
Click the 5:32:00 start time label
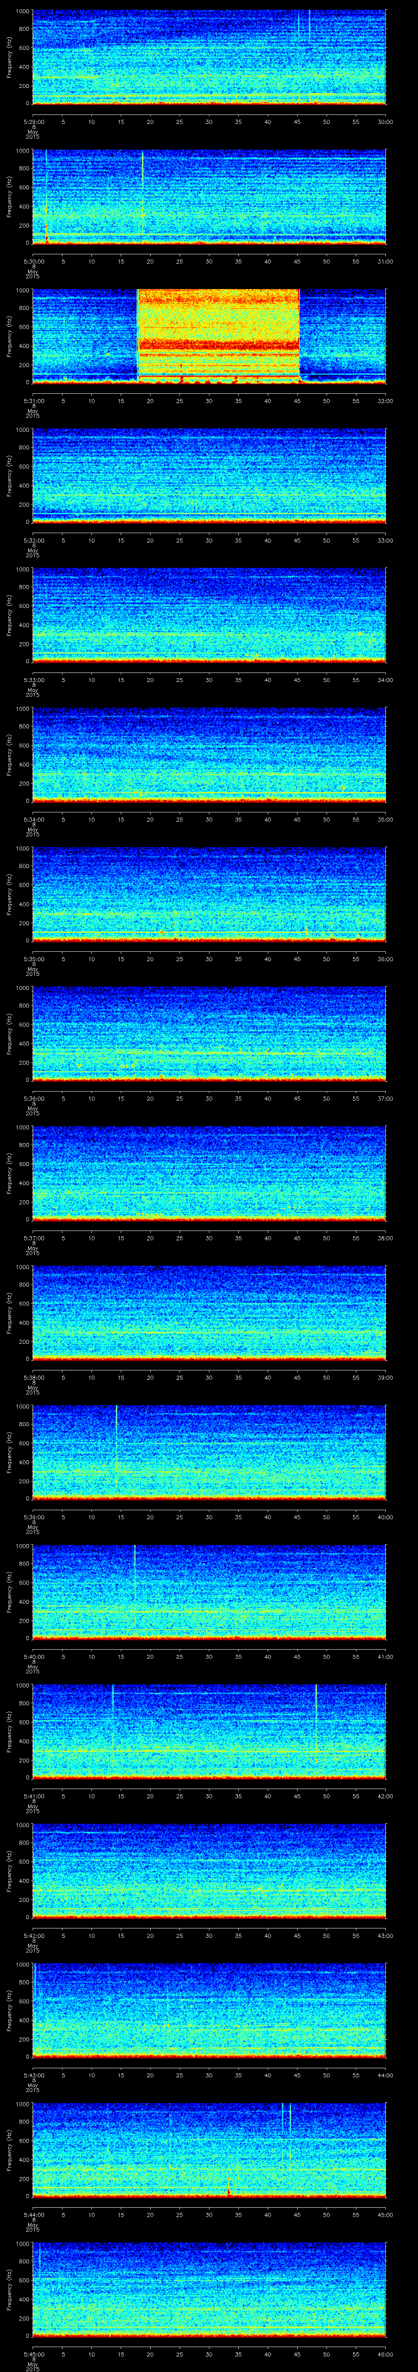pyautogui.click(x=33, y=540)
